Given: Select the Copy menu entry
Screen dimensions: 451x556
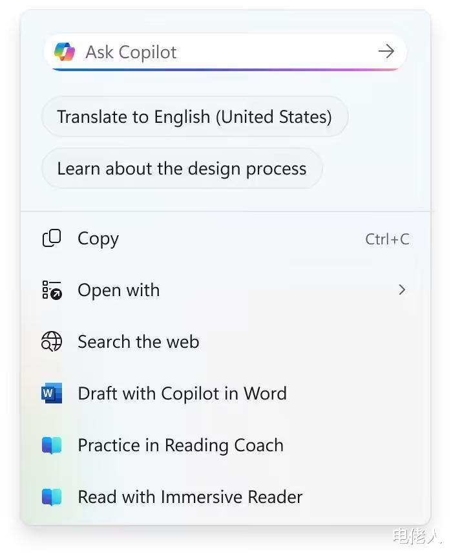Looking at the screenshot, I should [x=98, y=239].
